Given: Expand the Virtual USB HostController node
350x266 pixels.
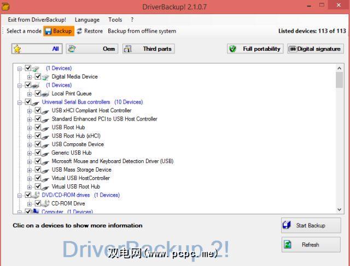Looking at the screenshot, I should click(x=30, y=179).
